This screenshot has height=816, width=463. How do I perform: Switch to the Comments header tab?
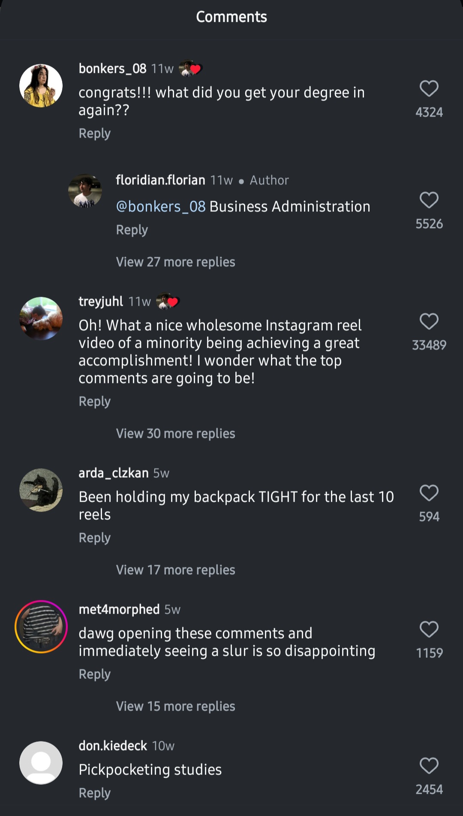pyautogui.click(x=231, y=17)
